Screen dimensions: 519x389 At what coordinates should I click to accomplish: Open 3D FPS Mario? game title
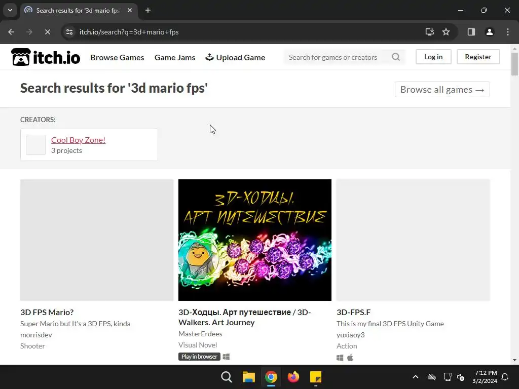coord(47,312)
